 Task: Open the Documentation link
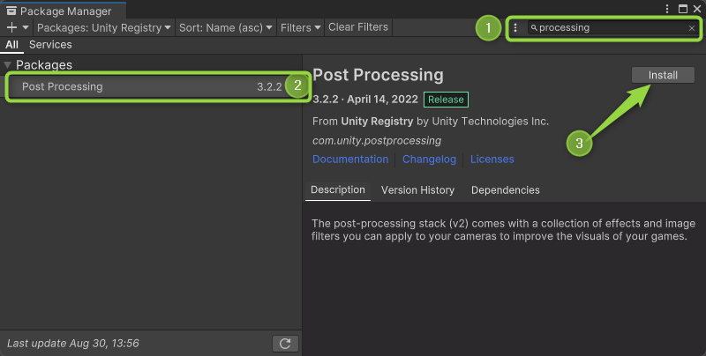click(x=350, y=159)
